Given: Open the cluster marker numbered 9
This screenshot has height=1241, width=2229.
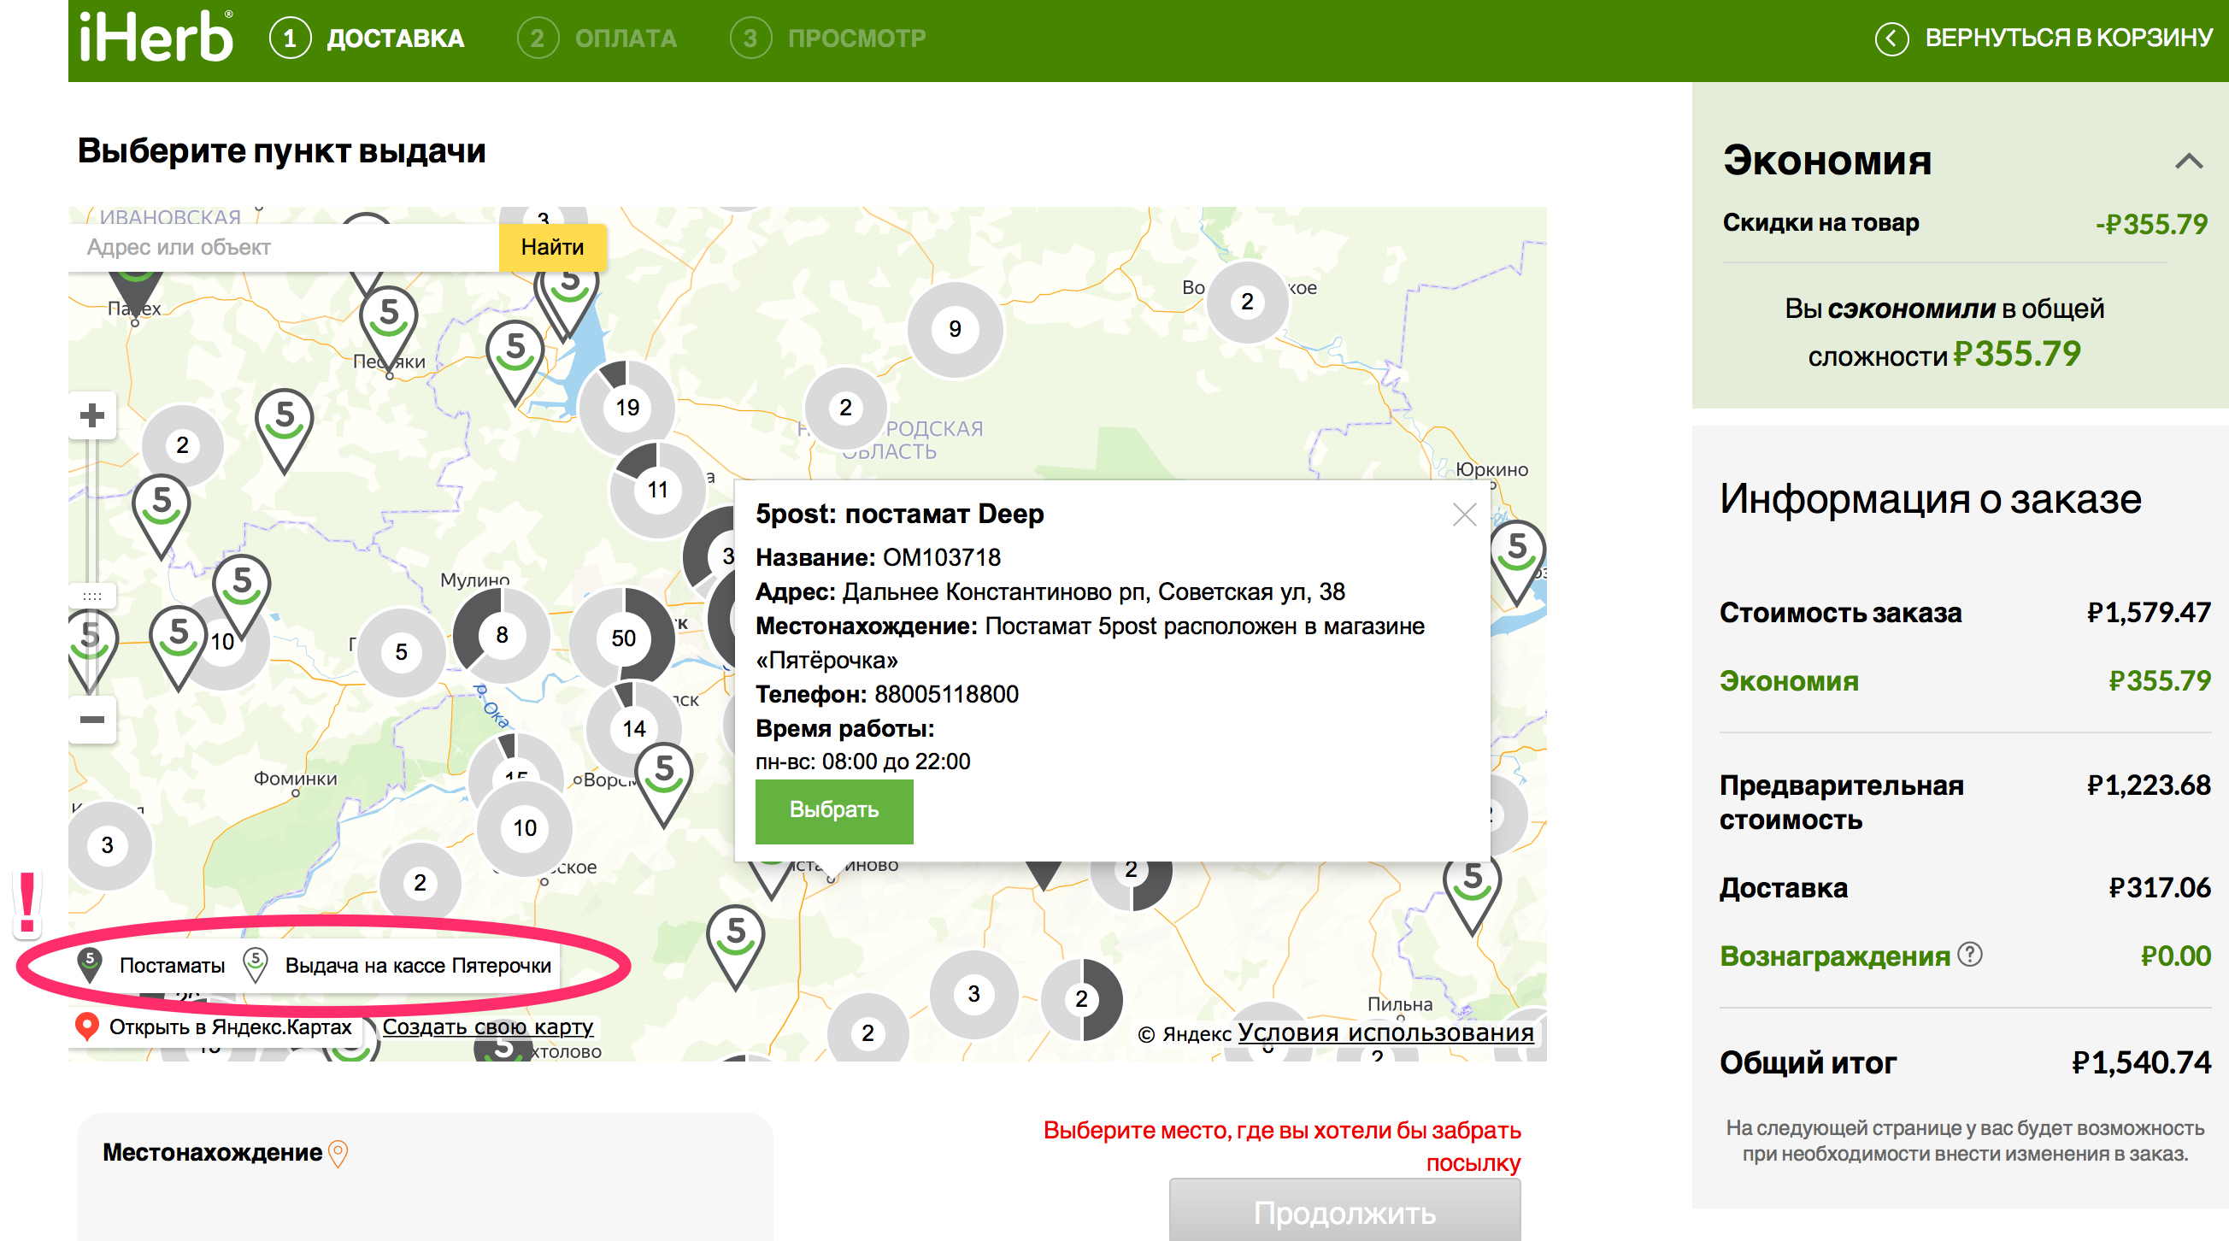Looking at the screenshot, I should point(955,329).
